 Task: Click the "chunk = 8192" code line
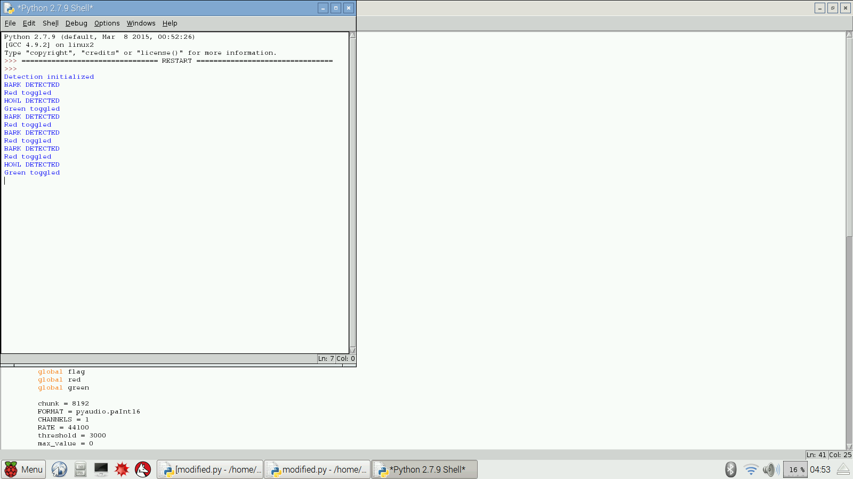[x=63, y=403]
